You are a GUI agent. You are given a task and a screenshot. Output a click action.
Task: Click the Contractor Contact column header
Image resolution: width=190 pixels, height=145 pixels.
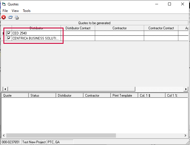pos(161,28)
